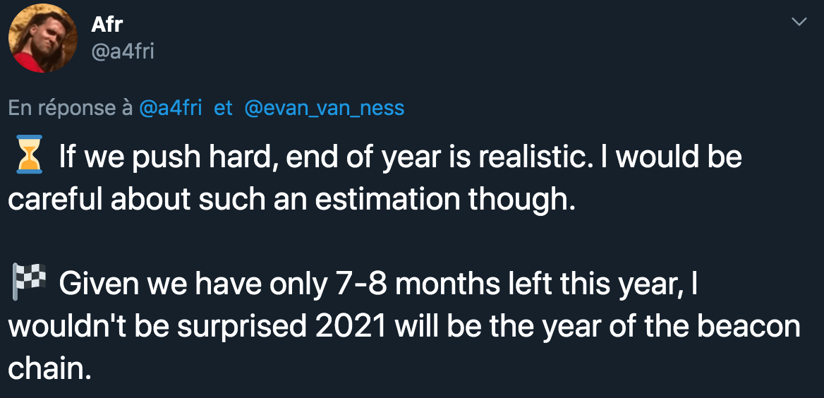Image resolution: width=824 pixels, height=398 pixels.
Task: Open the tweet options chevron menu
Action: [x=799, y=23]
